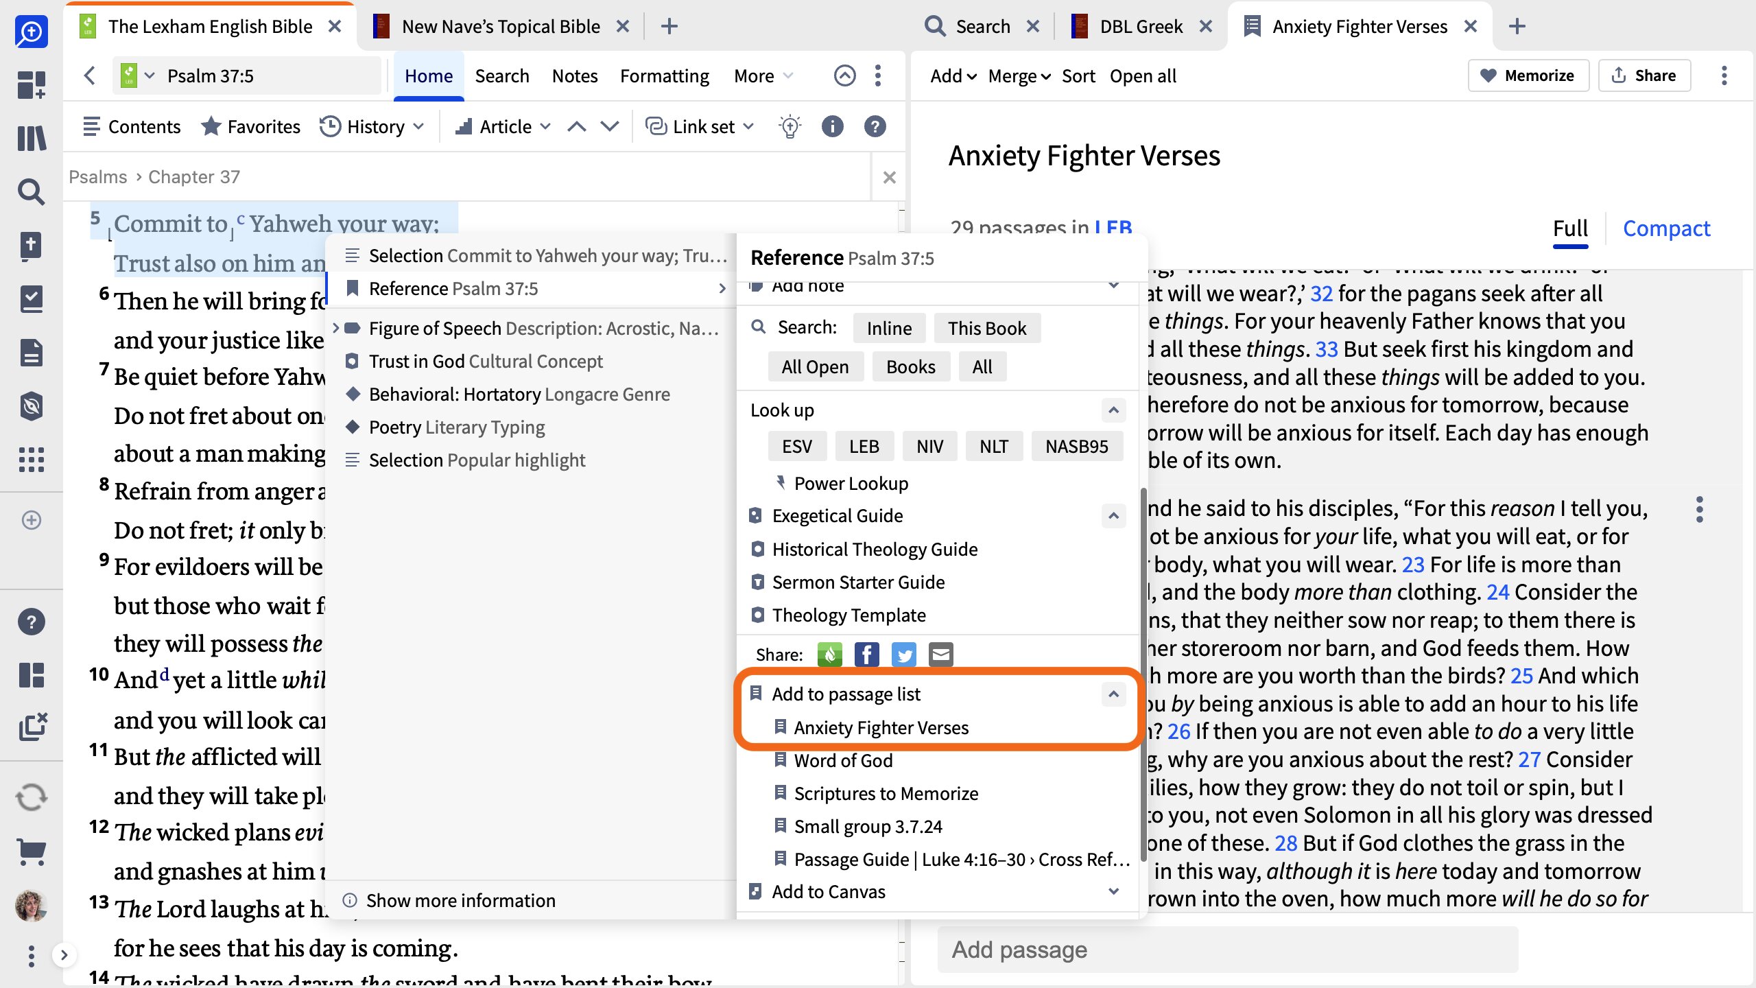Image resolution: width=1756 pixels, height=988 pixels.
Task: Select Inline search option
Action: pos(890,328)
